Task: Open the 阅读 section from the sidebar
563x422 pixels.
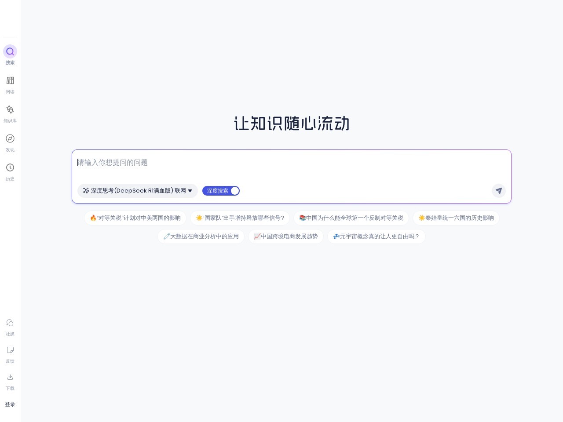Action: pyautogui.click(x=10, y=80)
